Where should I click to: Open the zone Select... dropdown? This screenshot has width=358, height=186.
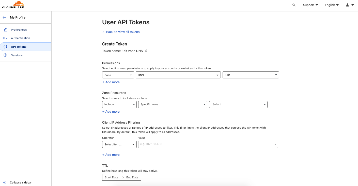pos(238,105)
